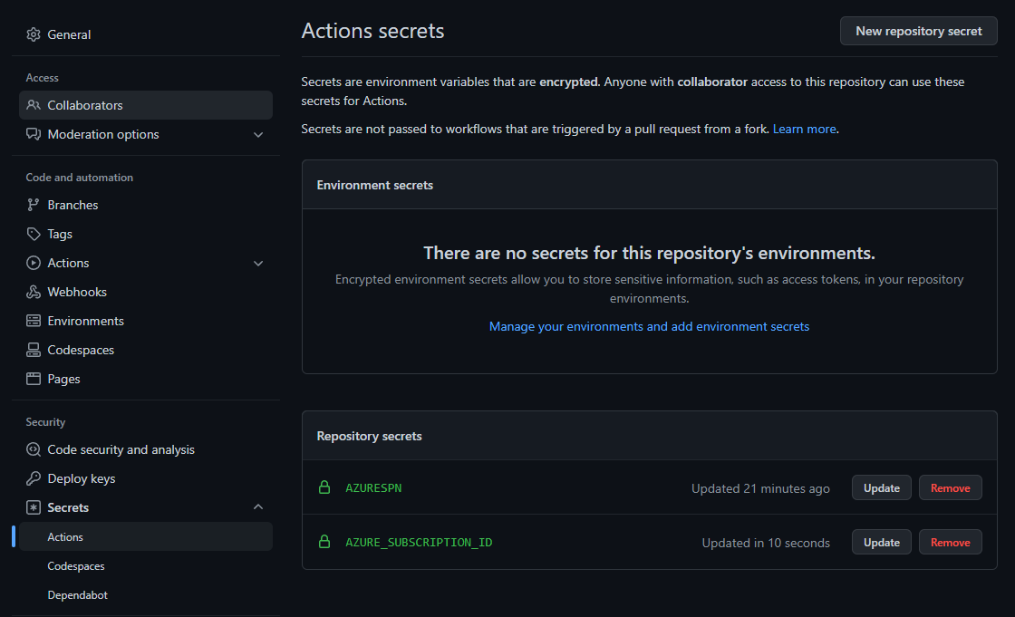The width and height of the screenshot is (1015, 617).
Task: Click the Codespaces icon in sidebar
Action: click(33, 350)
